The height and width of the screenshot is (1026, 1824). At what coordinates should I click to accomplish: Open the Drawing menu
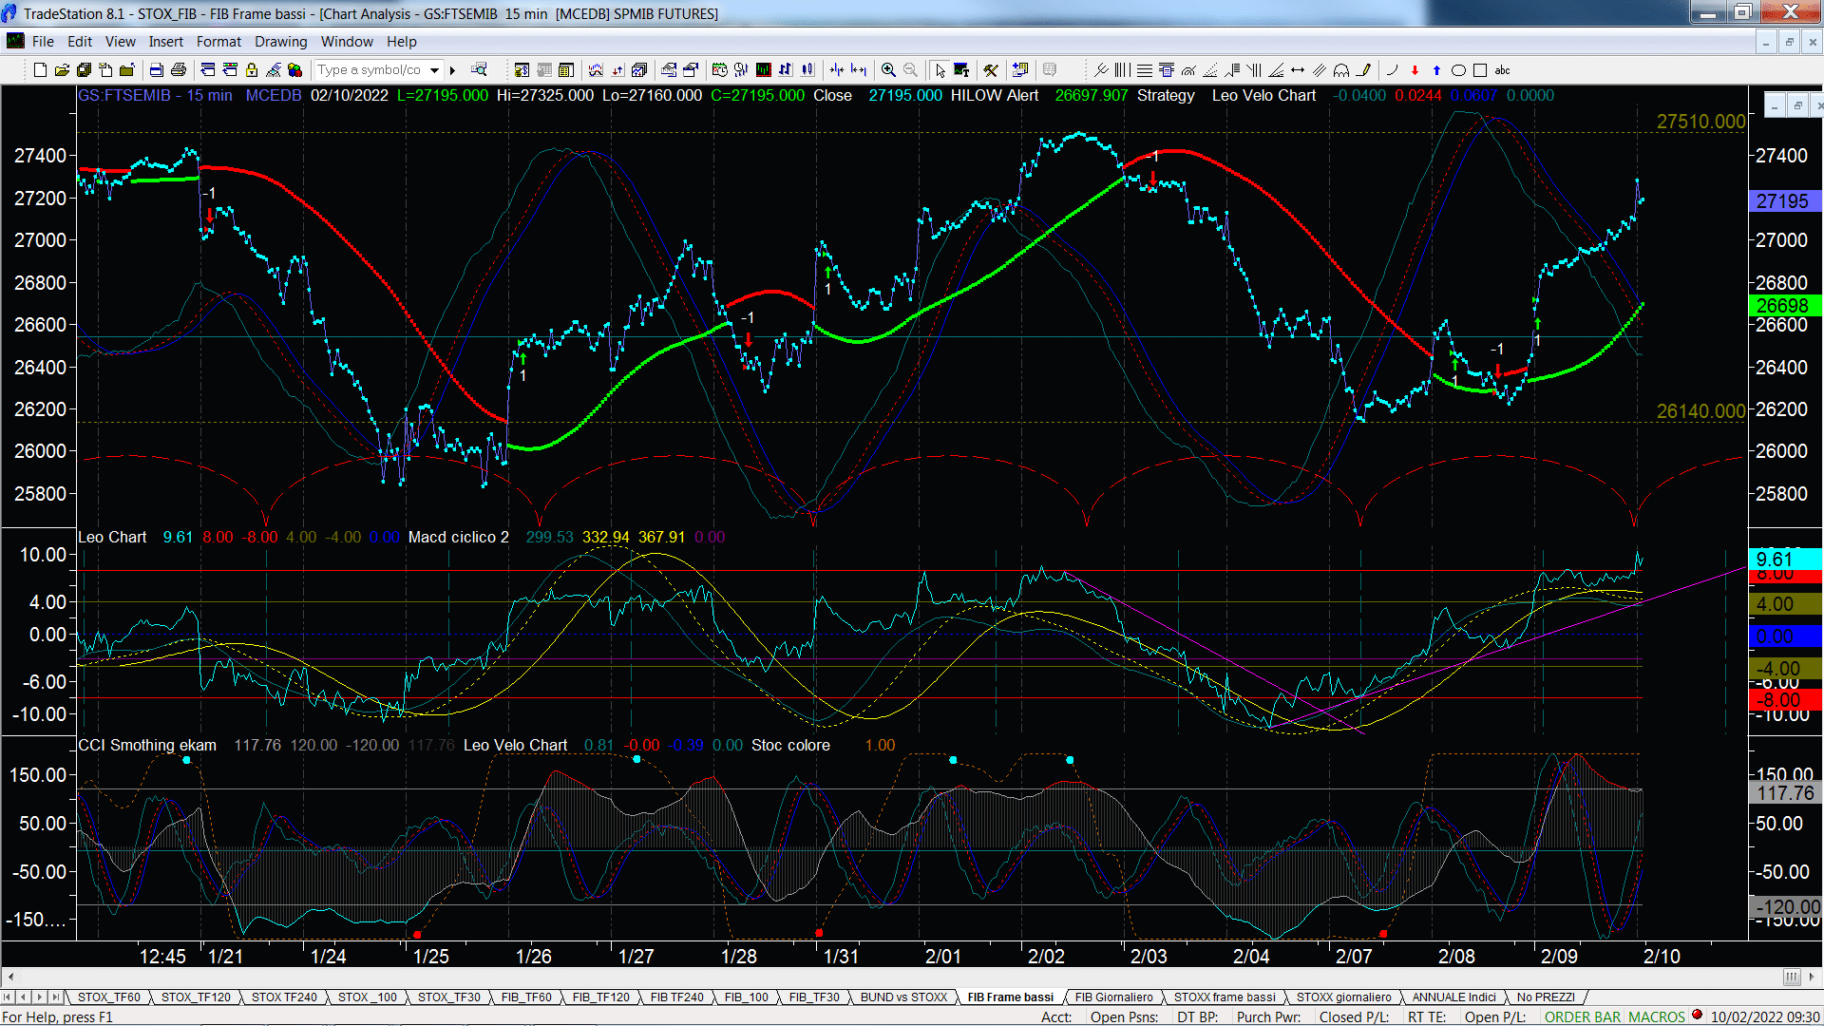(x=281, y=42)
